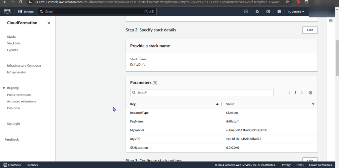339x168 pixels.
Task: Sort parameters by the Key column
Action: point(217,104)
